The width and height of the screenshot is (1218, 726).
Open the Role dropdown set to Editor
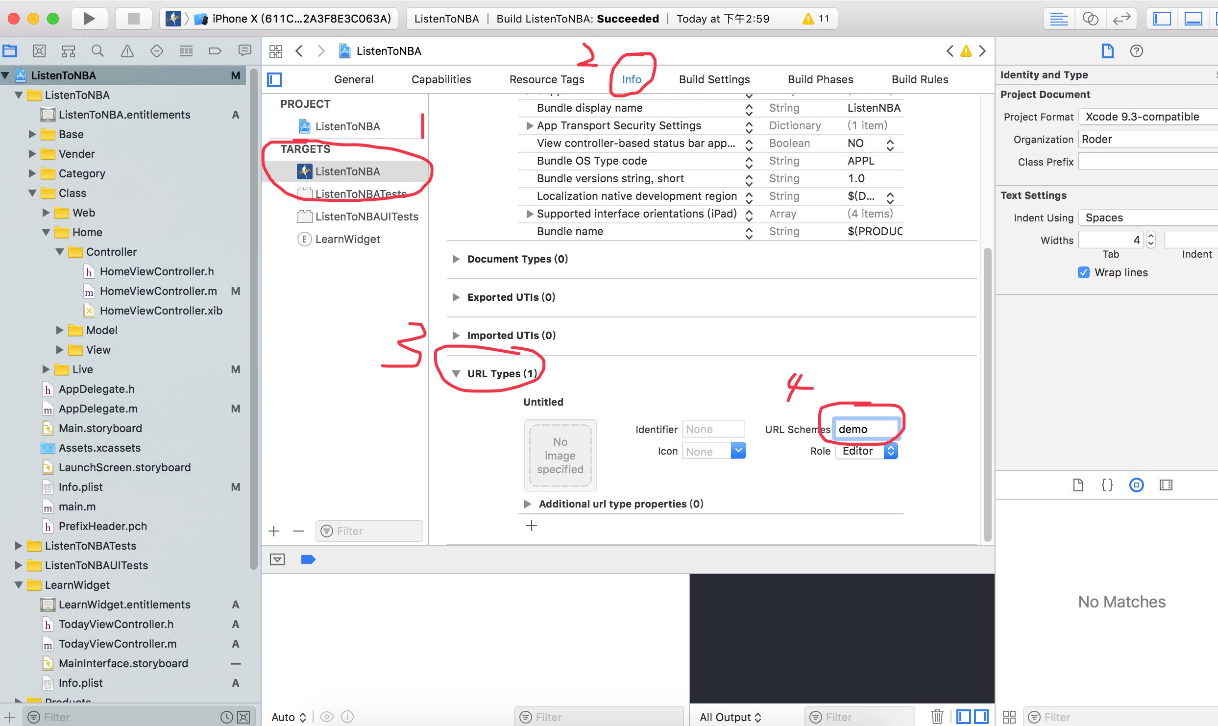tap(866, 451)
